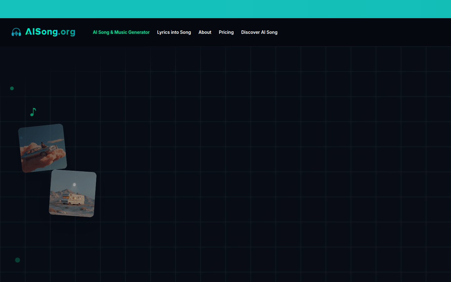Click the large green dot near bottom left
Image resolution: width=451 pixels, height=282 pixels.
(18, 260)
